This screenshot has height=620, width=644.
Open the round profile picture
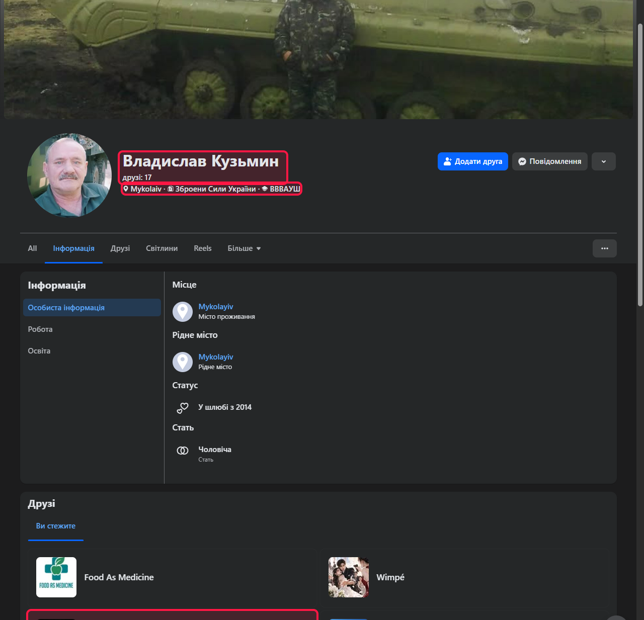[x=69, y=175]
